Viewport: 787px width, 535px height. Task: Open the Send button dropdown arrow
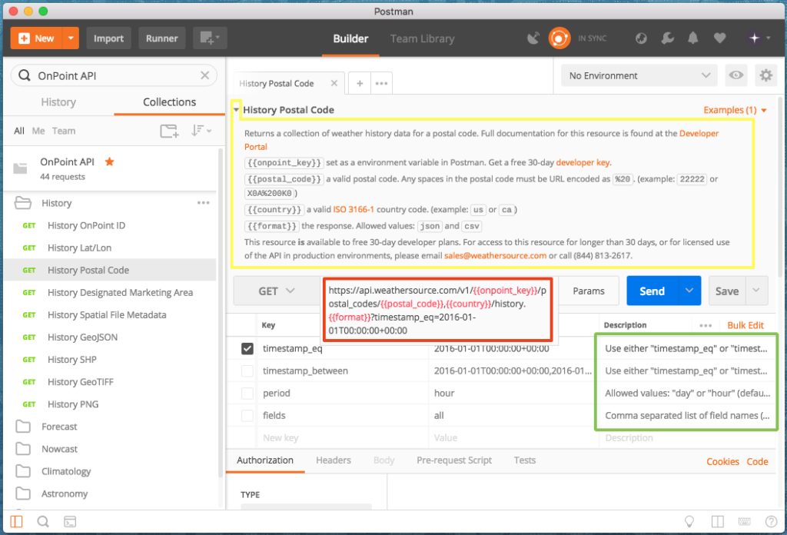tap(689, 291)
